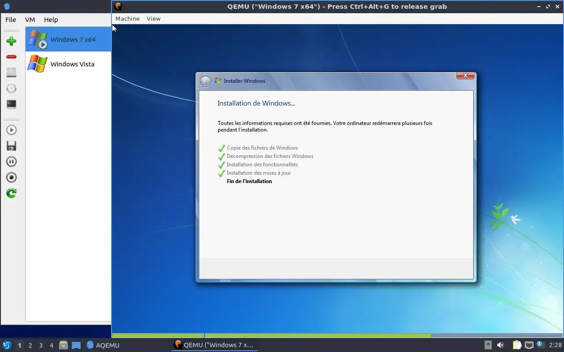The image size is (564, 352).
Task: Close the Installer Windows dialog
Action: (465, 76)
